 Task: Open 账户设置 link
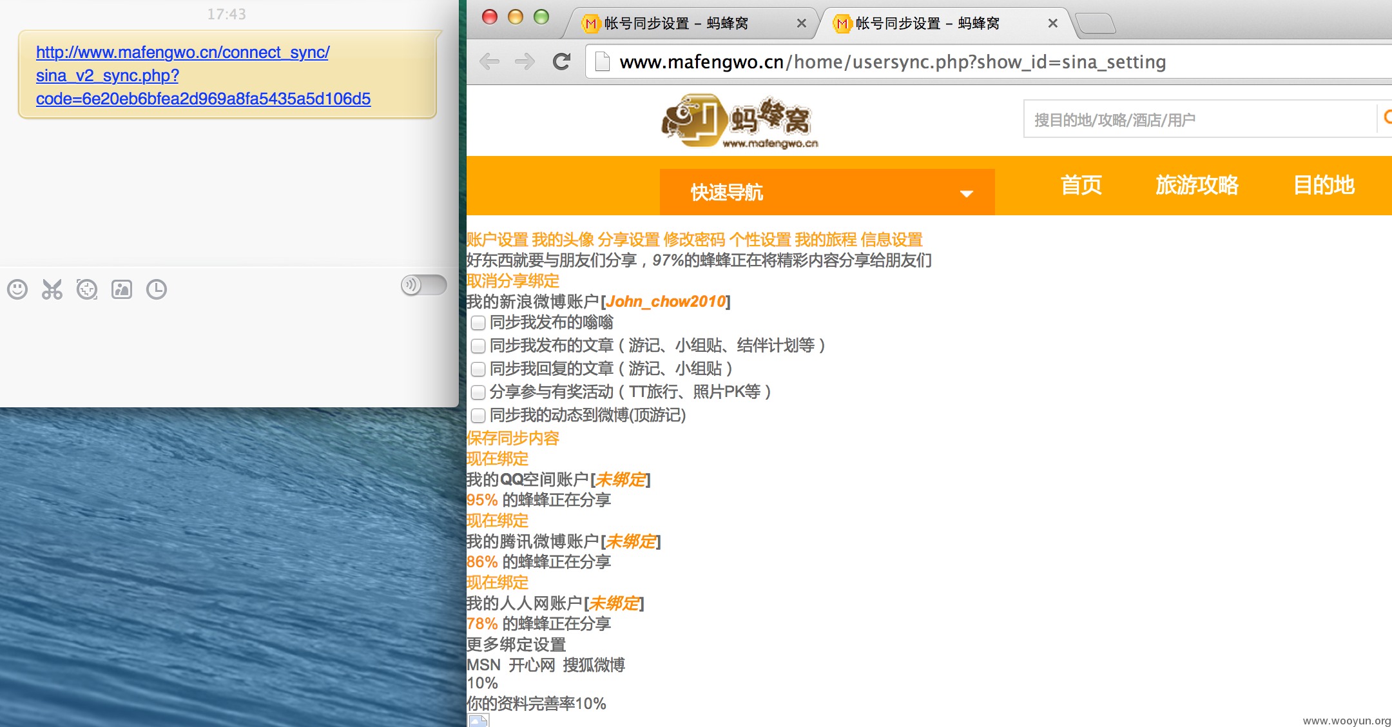point(498,240)
